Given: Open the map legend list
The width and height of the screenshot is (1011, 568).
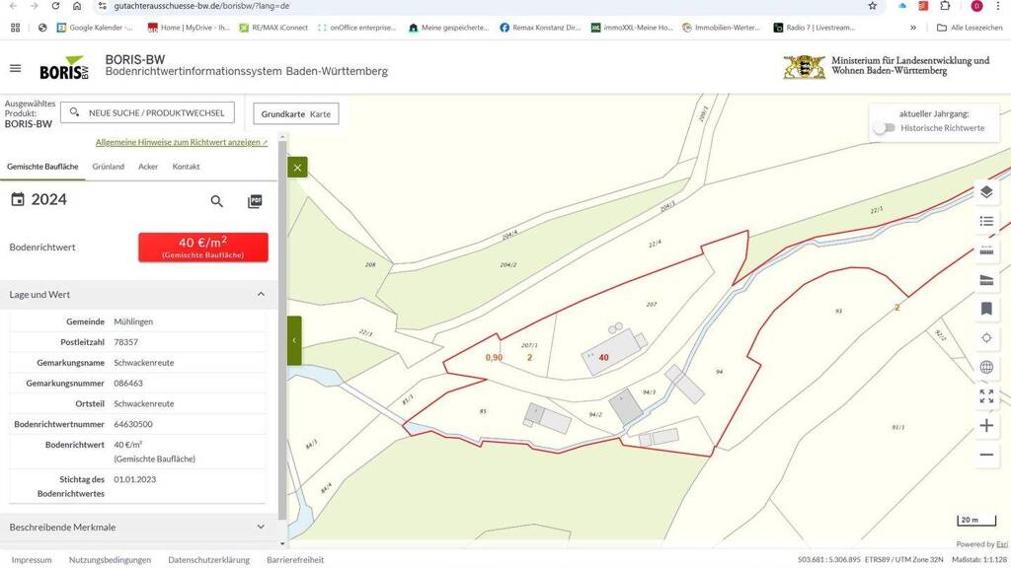Looking at the screenshot, I should [985, 221].
